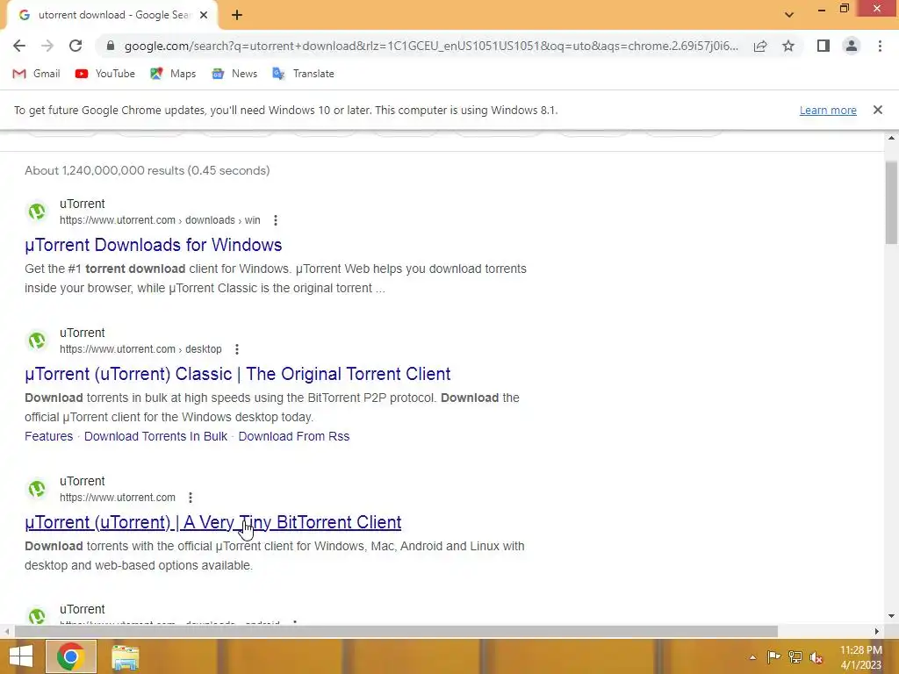Open the Chrome profile avatar menu
Image resolution: width=899 pixels, height=674 pixels.
pyautogui.click(x=852, y=46)
